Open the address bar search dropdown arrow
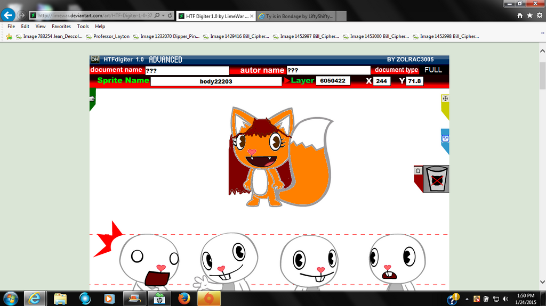The image size is (546, 306). (x=163, y=15)
